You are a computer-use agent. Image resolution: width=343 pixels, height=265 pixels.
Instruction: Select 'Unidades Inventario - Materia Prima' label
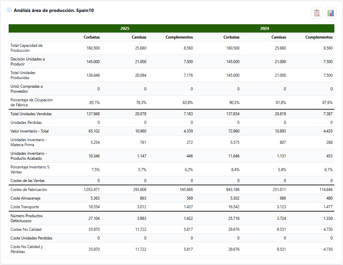29,142
